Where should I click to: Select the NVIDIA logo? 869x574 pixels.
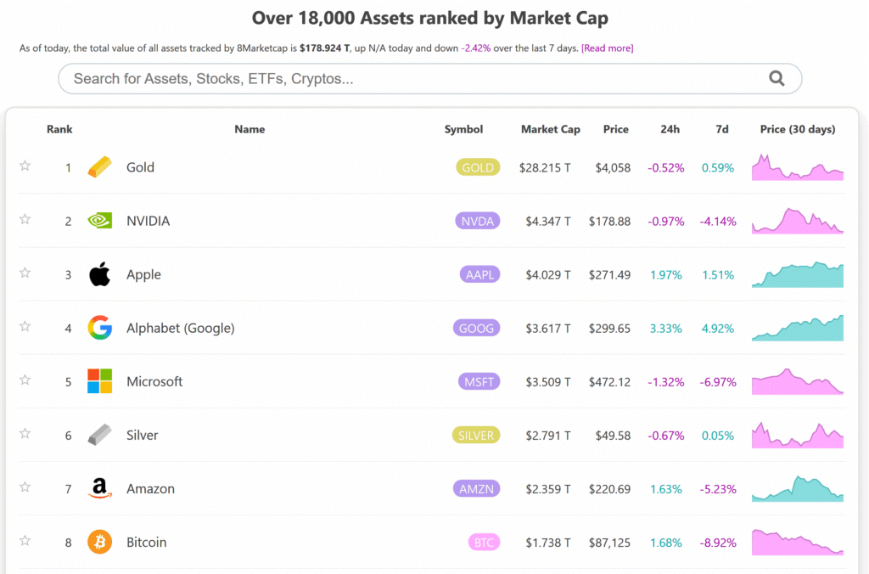point(99,221)
